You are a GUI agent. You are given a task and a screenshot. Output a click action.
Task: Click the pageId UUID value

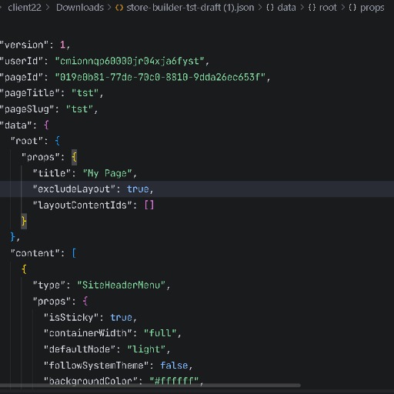coord(160,77)
